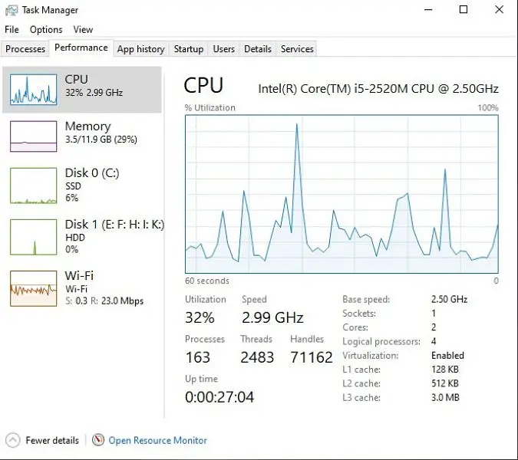The height and width of the screenshot is (460, 518).
Task: Switch to the Processes tab
Action: (x=25, y=49)
